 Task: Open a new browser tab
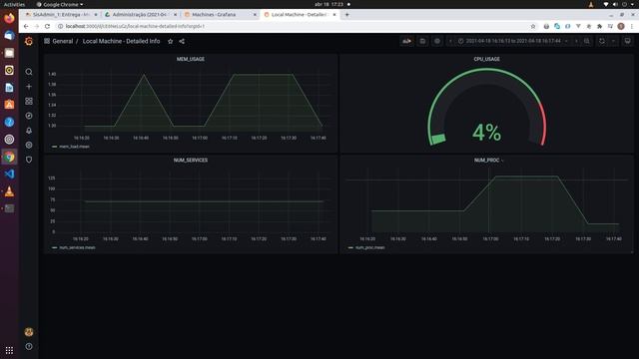pos(346,15)
